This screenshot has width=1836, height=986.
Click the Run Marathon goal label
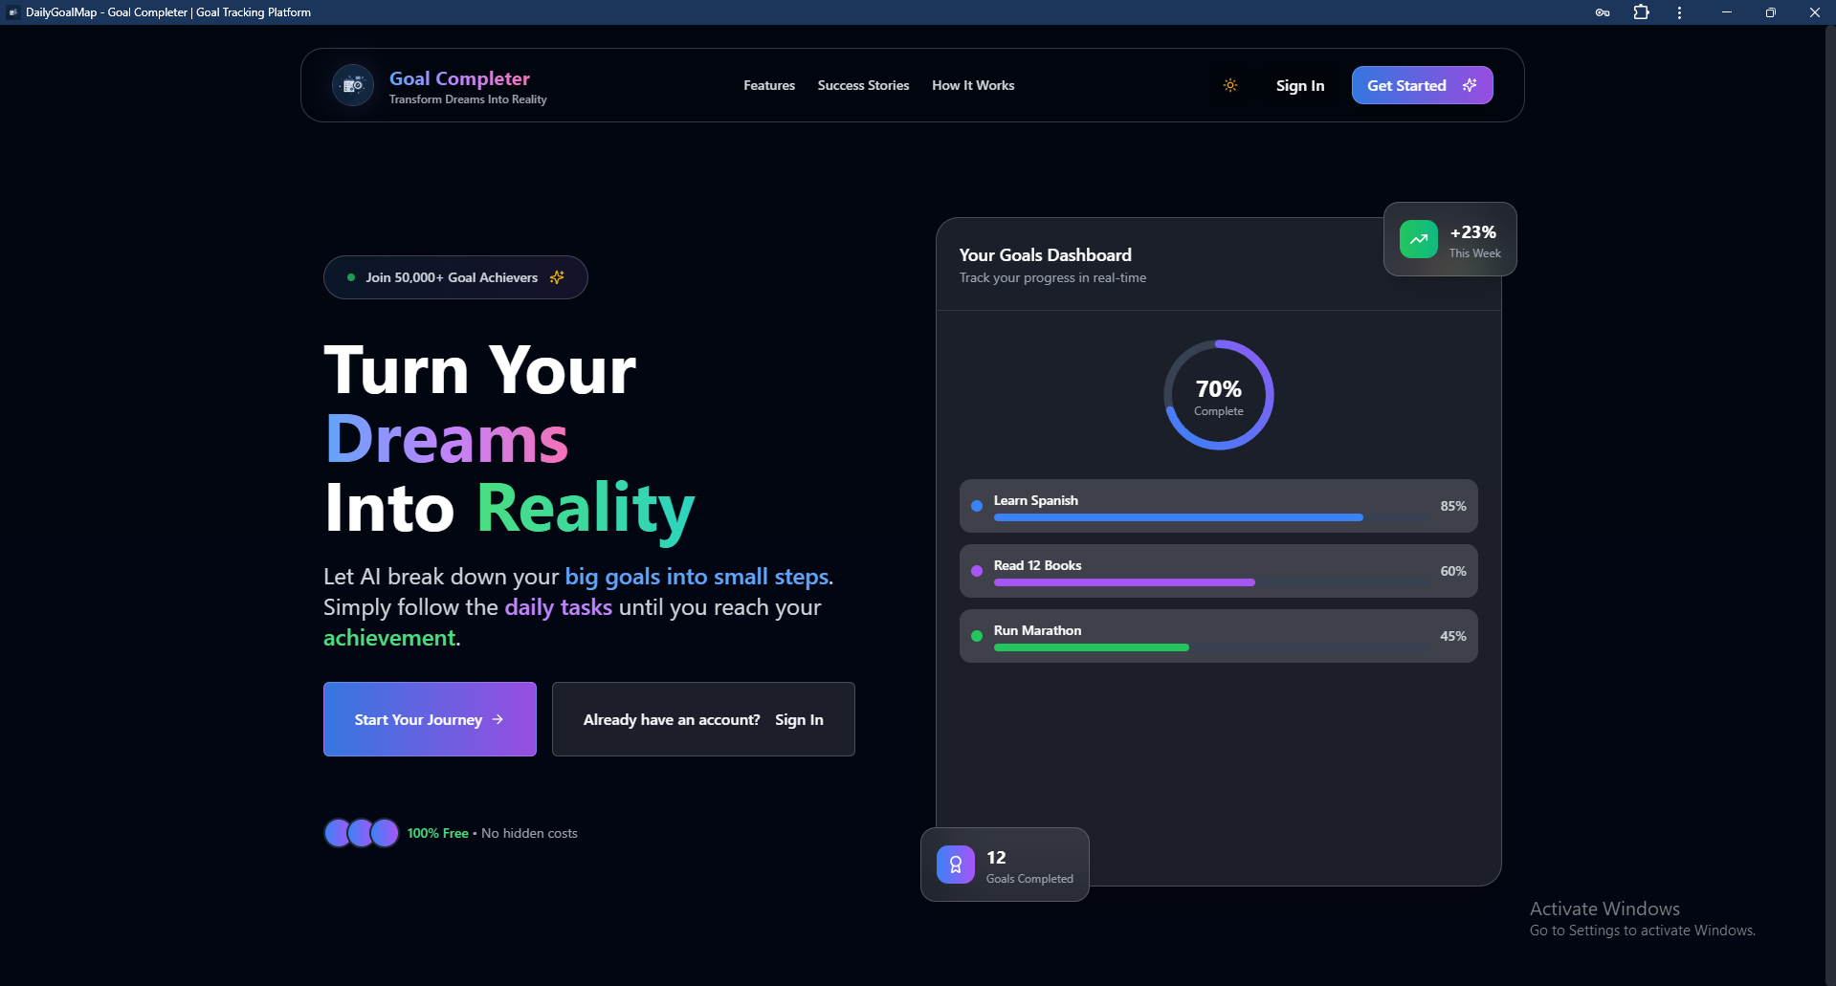(1037, 630)
